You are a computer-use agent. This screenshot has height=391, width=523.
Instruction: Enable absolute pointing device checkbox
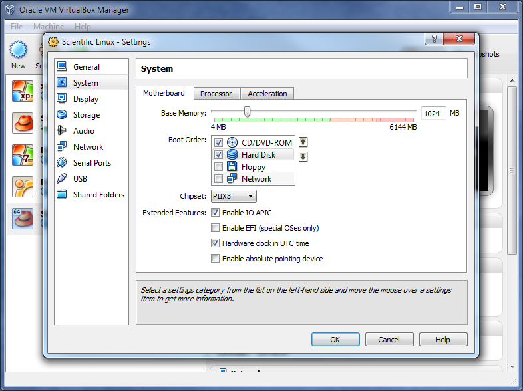point(215,259)
